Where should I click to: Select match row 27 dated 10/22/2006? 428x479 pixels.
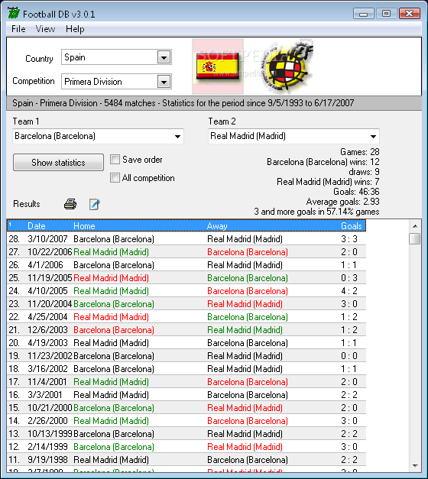[186, 252]
